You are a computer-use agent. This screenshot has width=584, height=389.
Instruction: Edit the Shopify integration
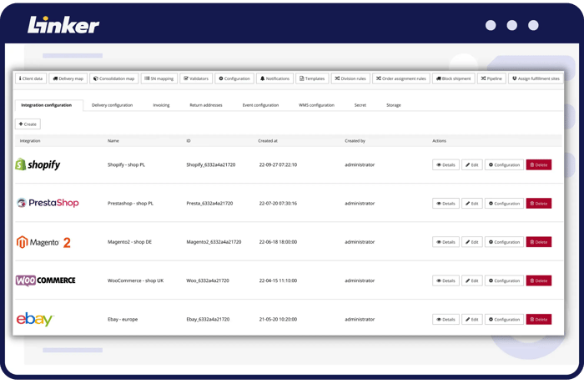[472, 164]
